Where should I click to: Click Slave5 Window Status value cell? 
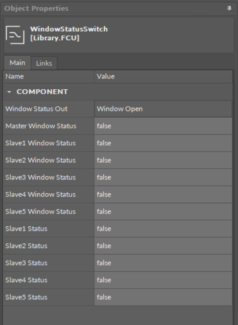click(x=163, y=212)
